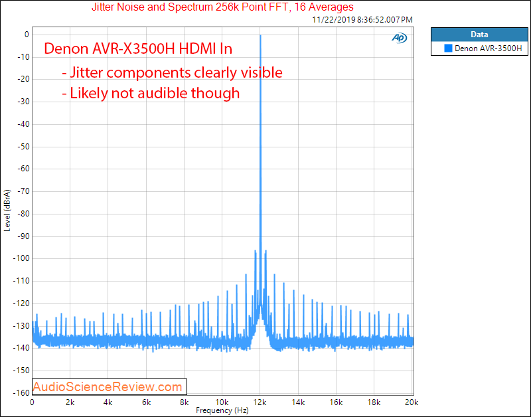Click the -100 level tick label

click(x=21, y=258)
